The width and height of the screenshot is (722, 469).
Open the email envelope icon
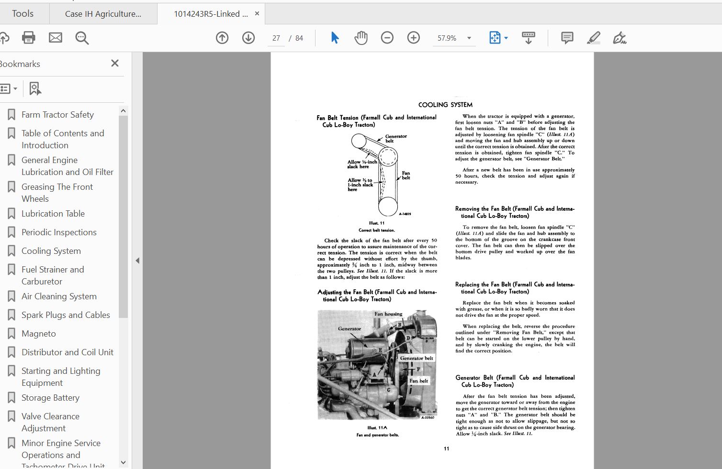[x=56, y=38]
